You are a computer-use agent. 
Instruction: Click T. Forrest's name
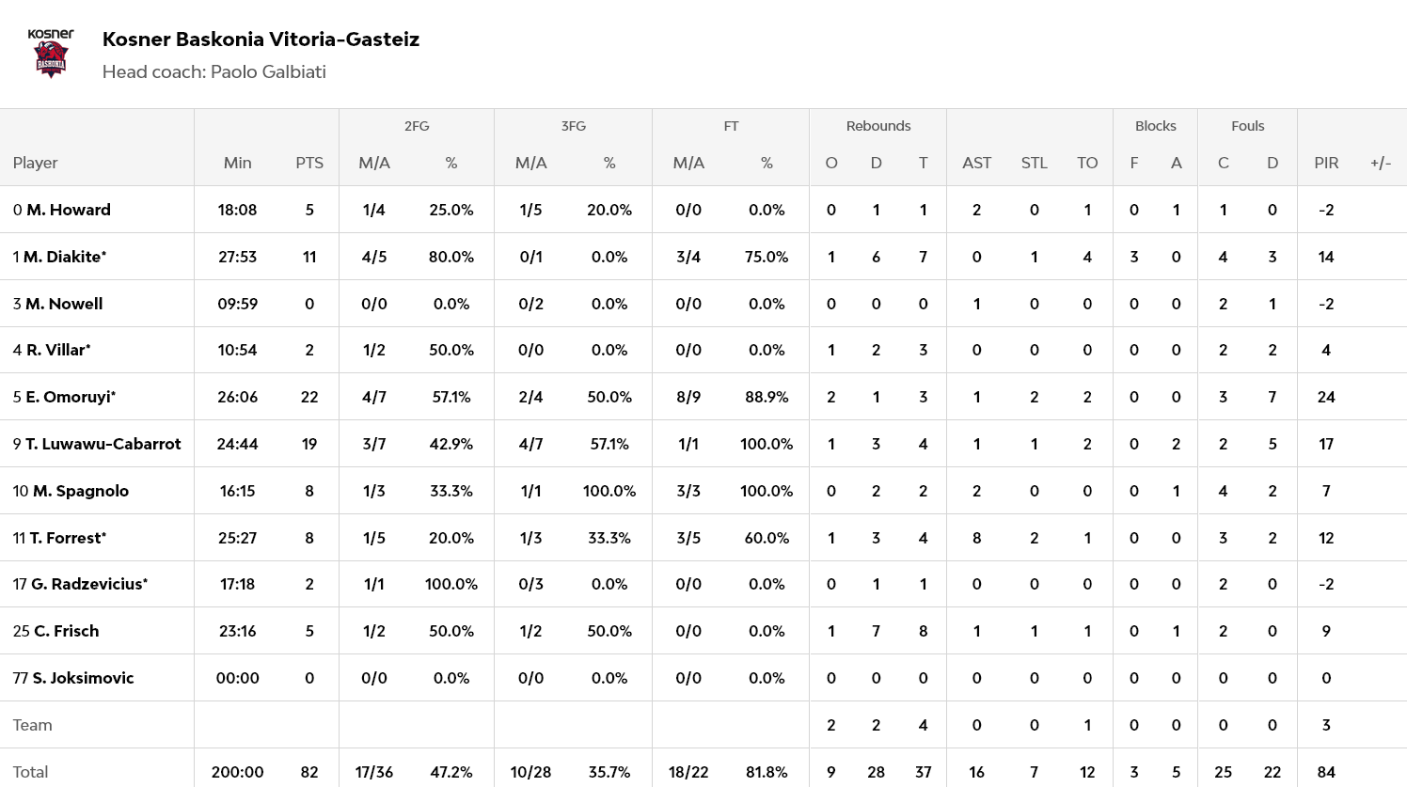67,538
